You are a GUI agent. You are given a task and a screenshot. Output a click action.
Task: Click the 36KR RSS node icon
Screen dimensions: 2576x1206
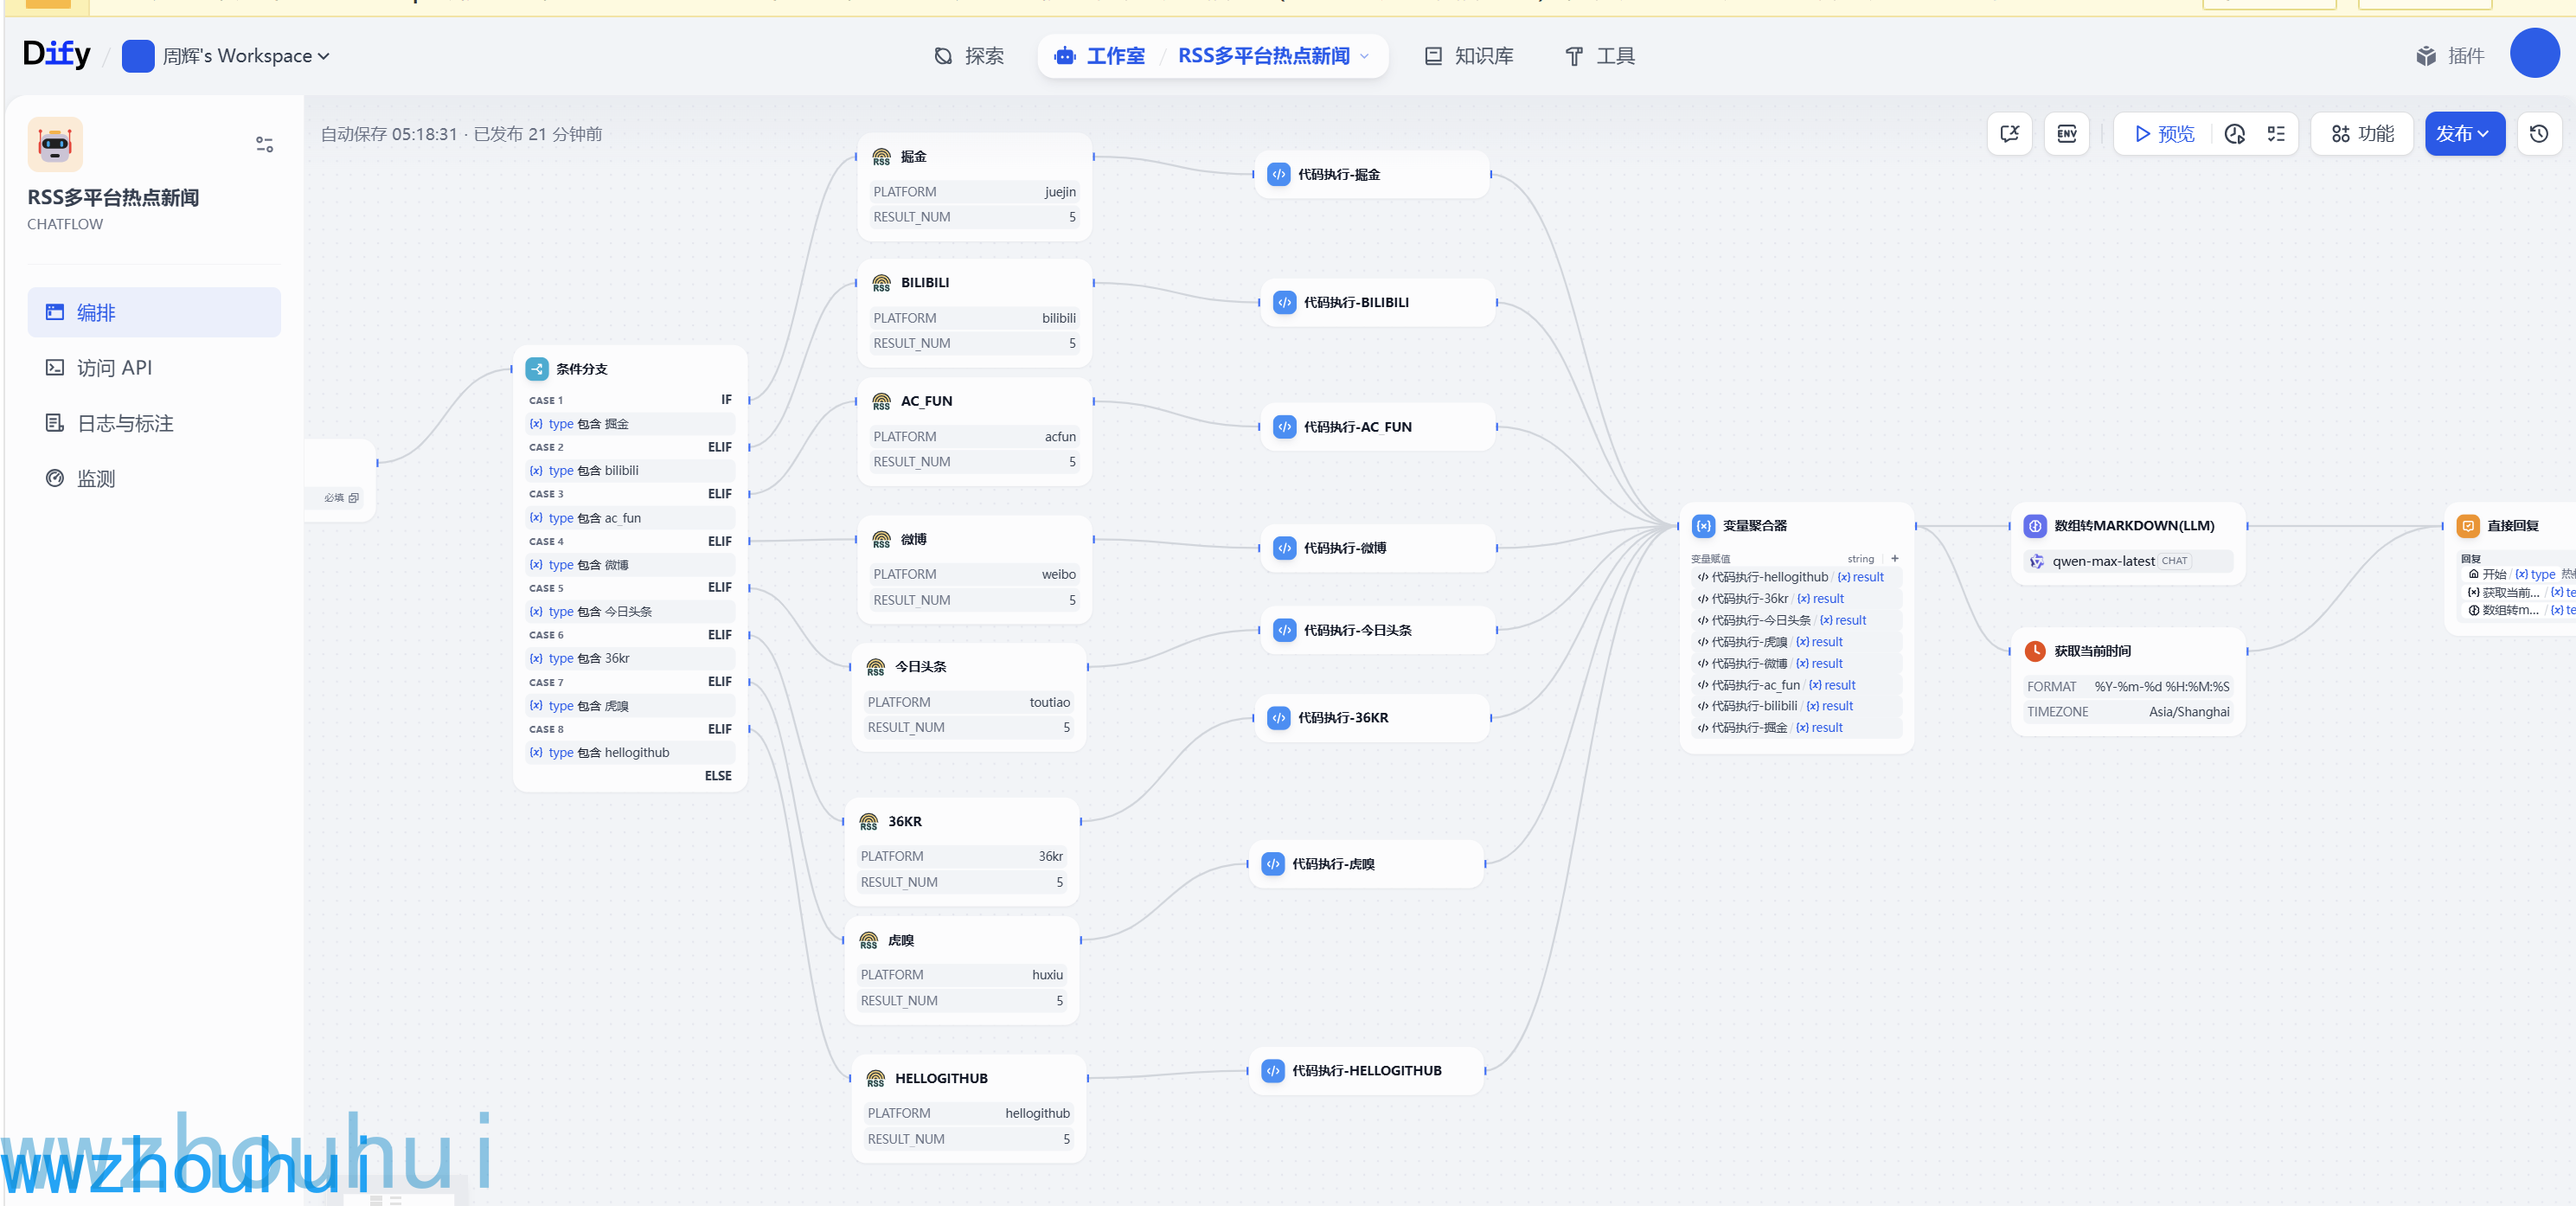(868, 822)
